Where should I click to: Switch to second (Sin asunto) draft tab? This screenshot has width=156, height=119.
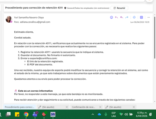[x=115, y=107]
